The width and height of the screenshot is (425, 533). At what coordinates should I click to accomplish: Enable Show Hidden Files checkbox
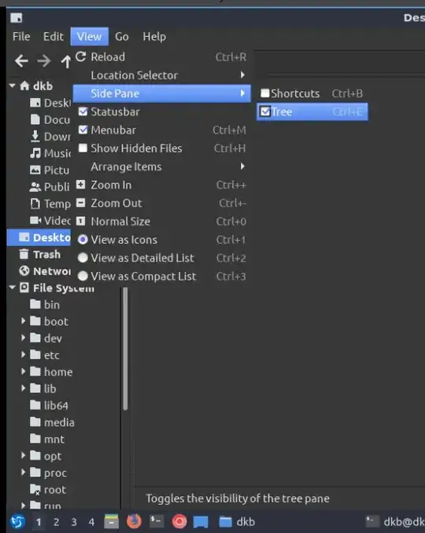[83, 148]
